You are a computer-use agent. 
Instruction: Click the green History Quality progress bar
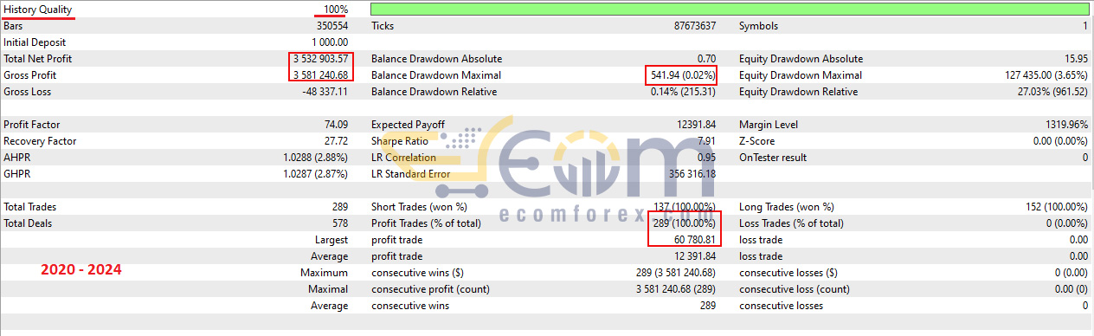coord(729,9)
